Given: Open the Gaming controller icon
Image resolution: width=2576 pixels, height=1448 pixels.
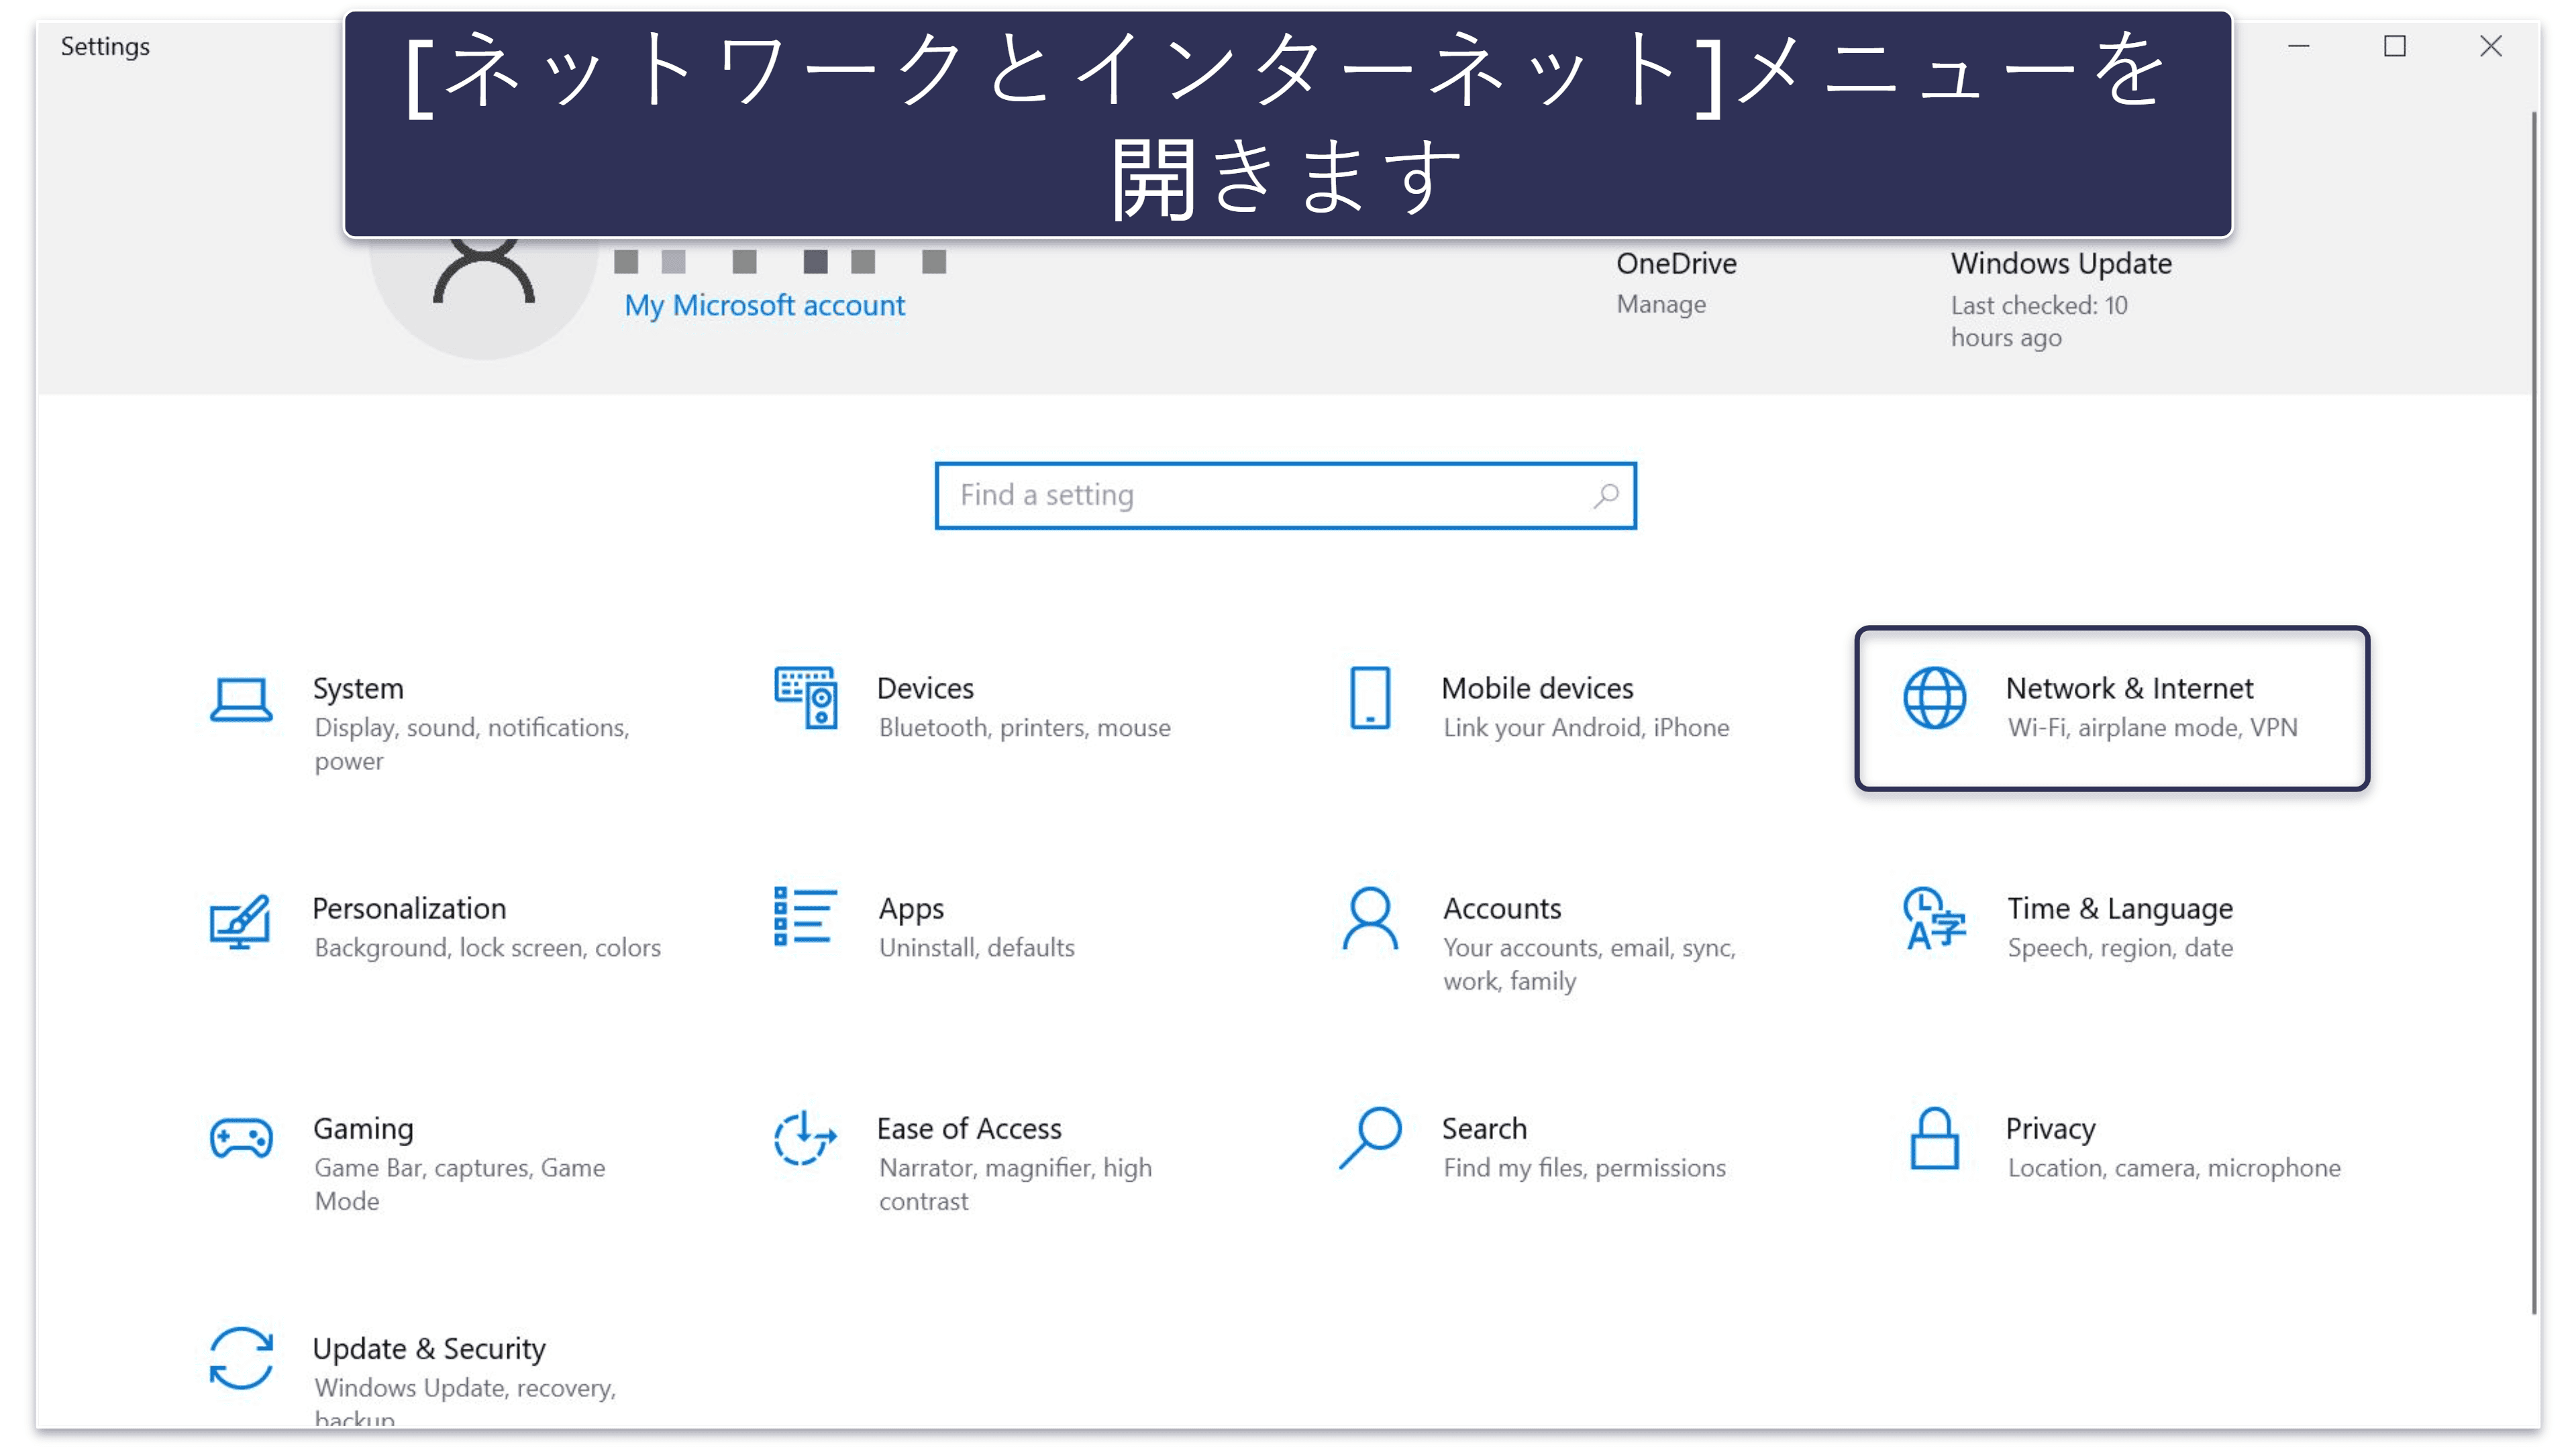Looking at the screenshot, I should [x=241, y=1138].
